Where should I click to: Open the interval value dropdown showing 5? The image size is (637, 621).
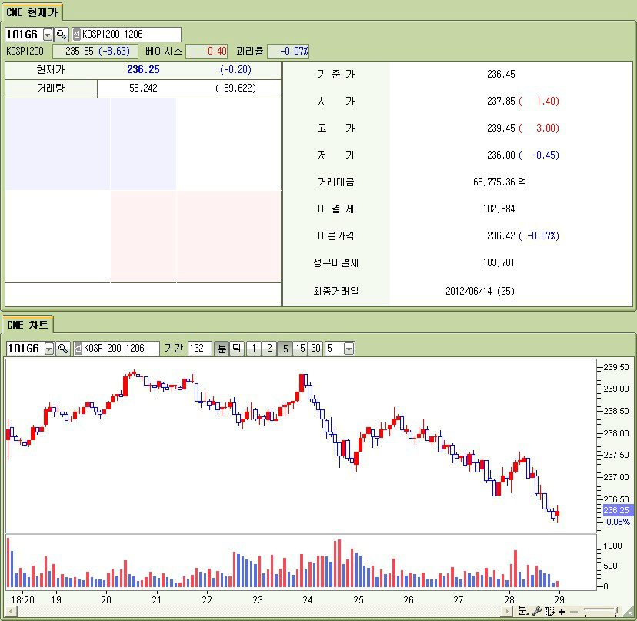pos(349,349)
